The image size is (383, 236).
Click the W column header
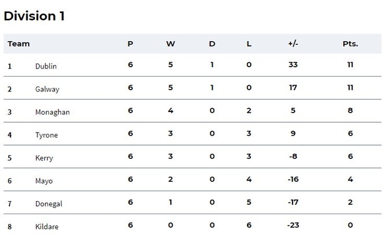(170, 44)
